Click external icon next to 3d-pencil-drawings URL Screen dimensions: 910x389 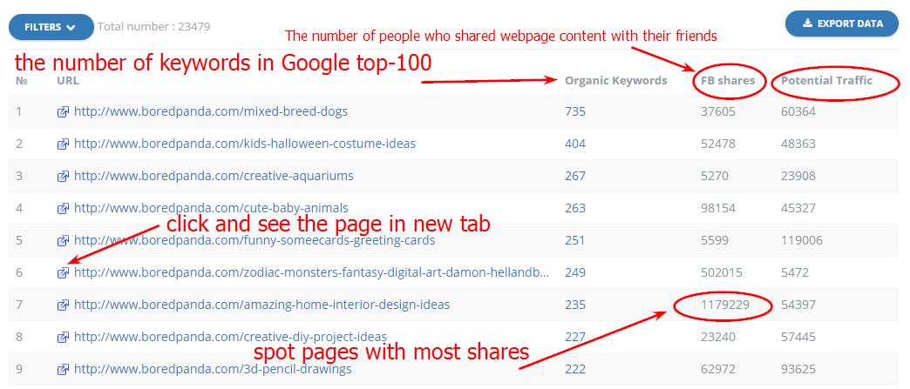click(63, 370)
